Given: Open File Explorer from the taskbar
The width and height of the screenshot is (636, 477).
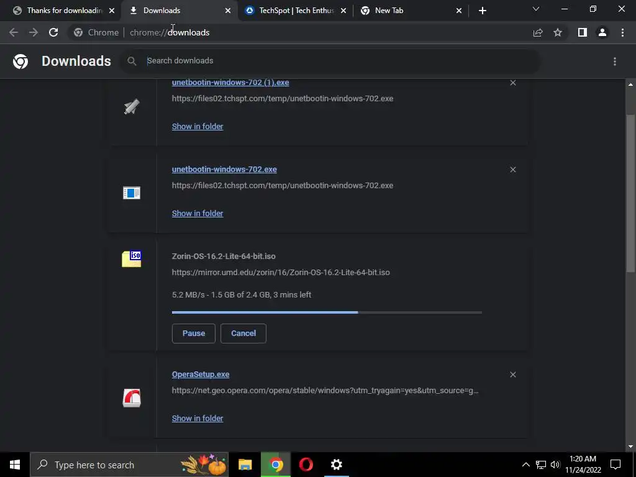Looking at the screenshot, I should click(245, 465).
